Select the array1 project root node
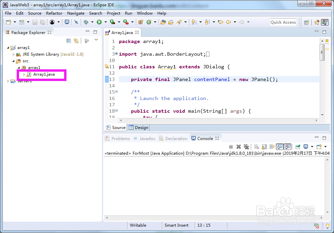The width and height of the screenshot is (334, 233). (x=23, y=48)
